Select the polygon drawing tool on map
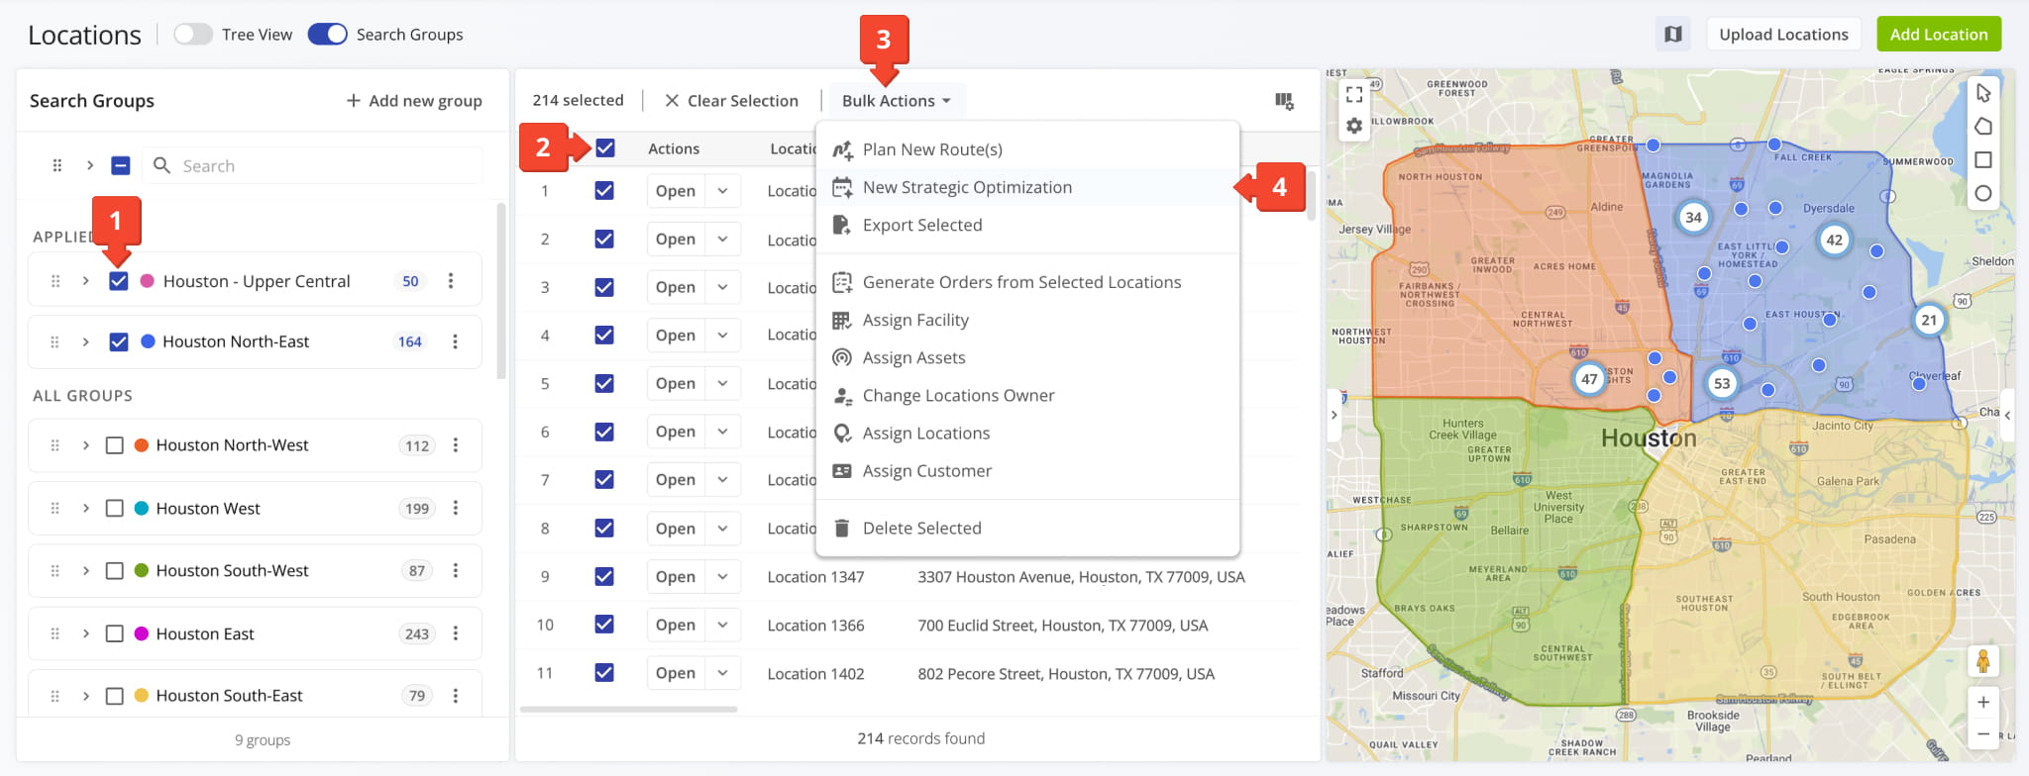This screenshot has width=2029, height=776. [x=1983, y=127]
